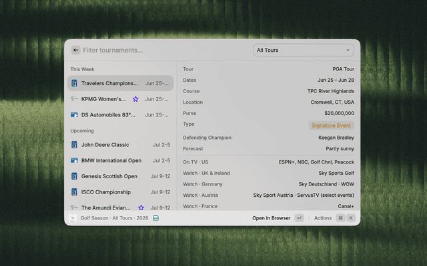The image size is (427, 266).
Task: Click the 'Partly sunny' forecast value
Action: 340,149
